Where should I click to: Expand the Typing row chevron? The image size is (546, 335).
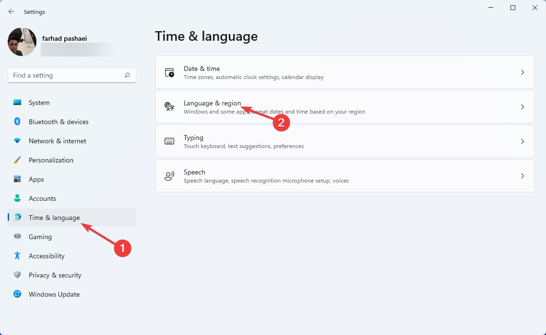click(x=522, y=141)
